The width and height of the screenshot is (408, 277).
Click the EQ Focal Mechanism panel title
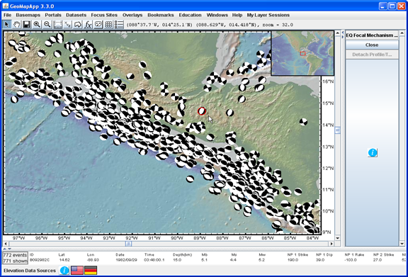tap(372, 35)
